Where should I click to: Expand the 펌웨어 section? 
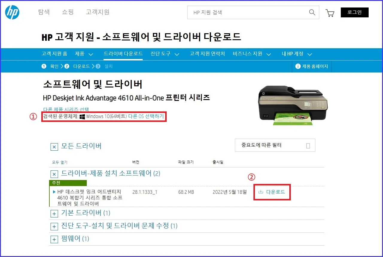click(54, 239)
